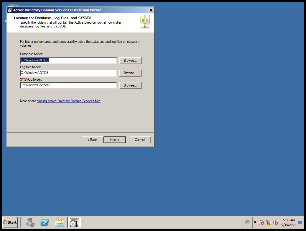Viewport: 306px width, 231px height.
Task: Open Action Center flag icon in tray
Action: [261, 222]
